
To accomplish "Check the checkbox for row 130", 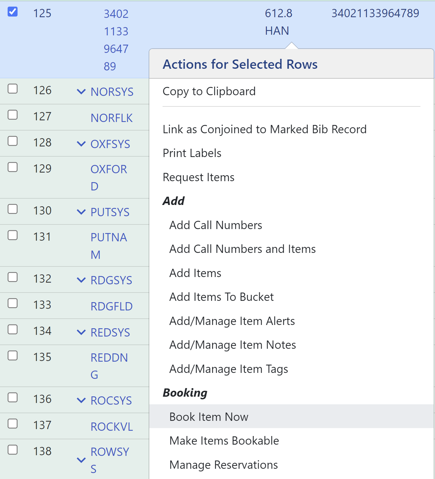I will [13, 209].
